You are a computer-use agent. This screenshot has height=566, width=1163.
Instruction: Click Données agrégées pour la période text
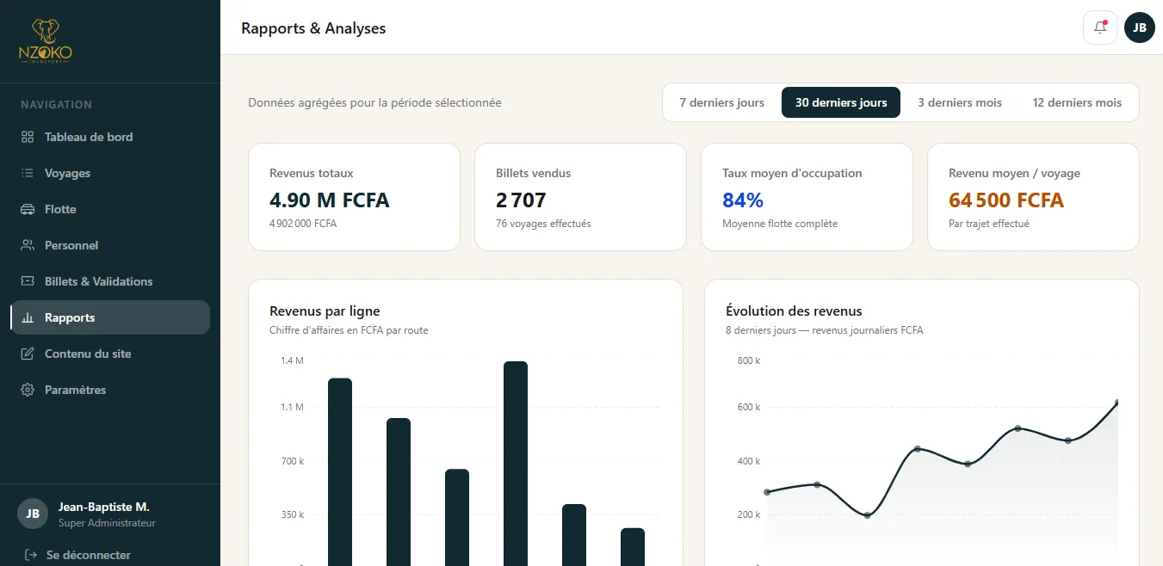[x=374, y=102]
